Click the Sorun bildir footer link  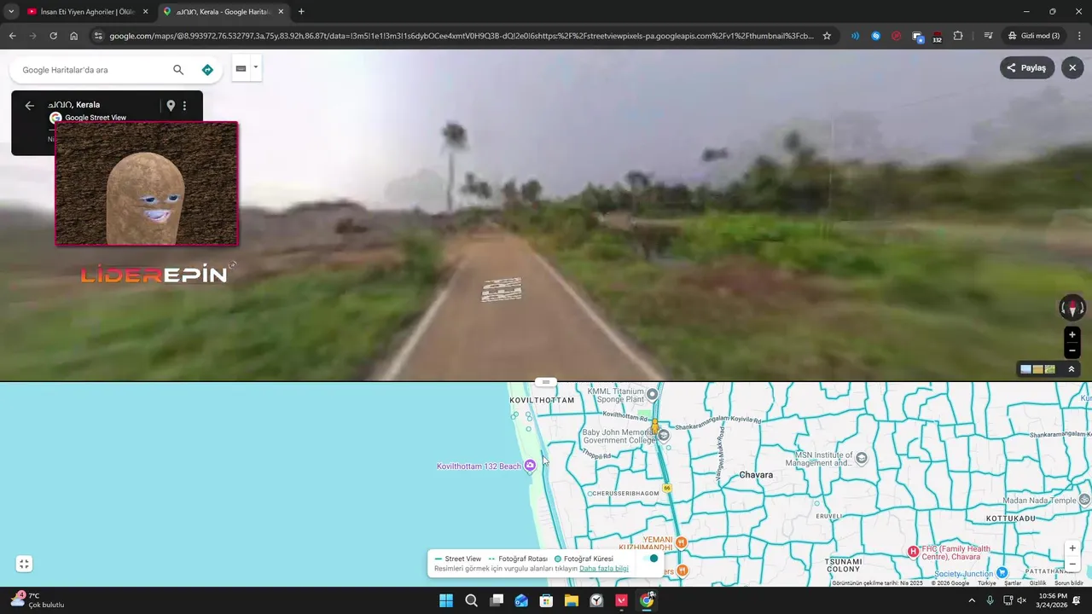1069,583
